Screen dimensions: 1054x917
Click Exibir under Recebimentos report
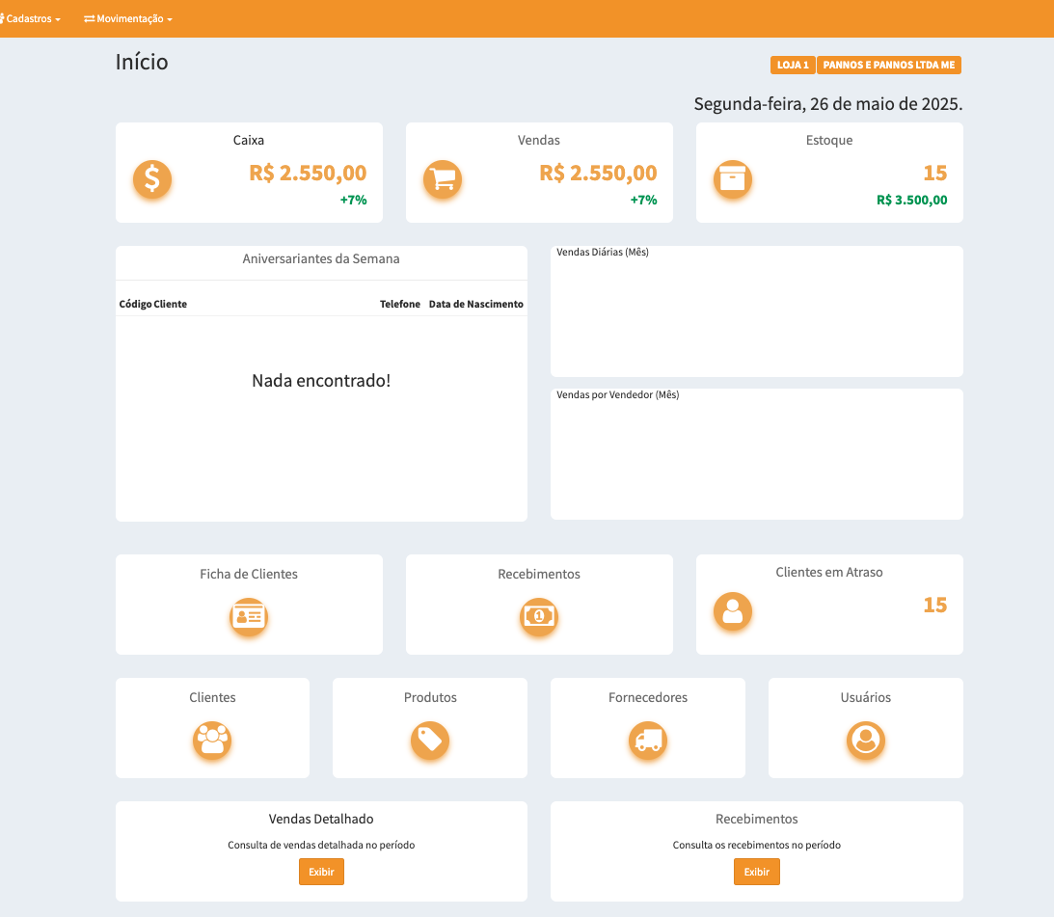point(757,872)
